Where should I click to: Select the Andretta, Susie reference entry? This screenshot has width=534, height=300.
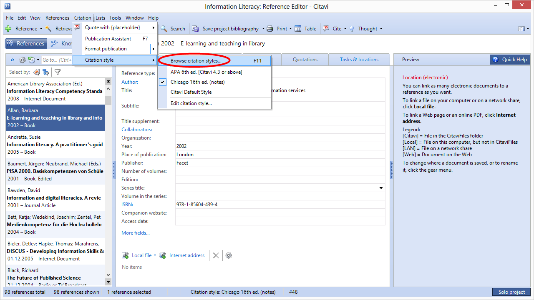coord(55,145)
